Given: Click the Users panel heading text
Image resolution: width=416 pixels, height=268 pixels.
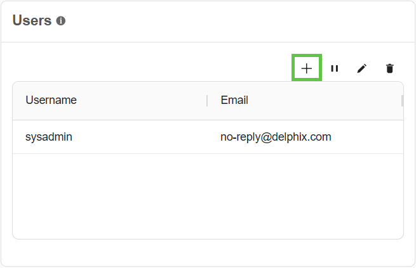Looking at the screenshot, I should coord(32,20).
